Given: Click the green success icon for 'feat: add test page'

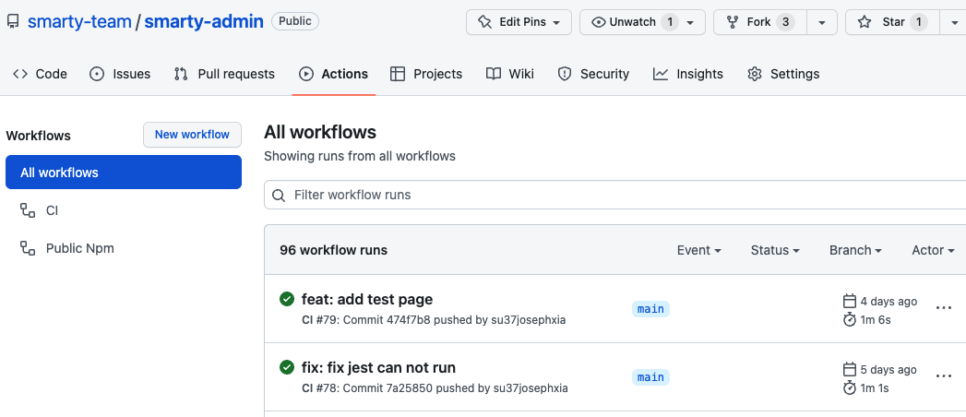Looking at the screenshot, I should tap(287, 299).
